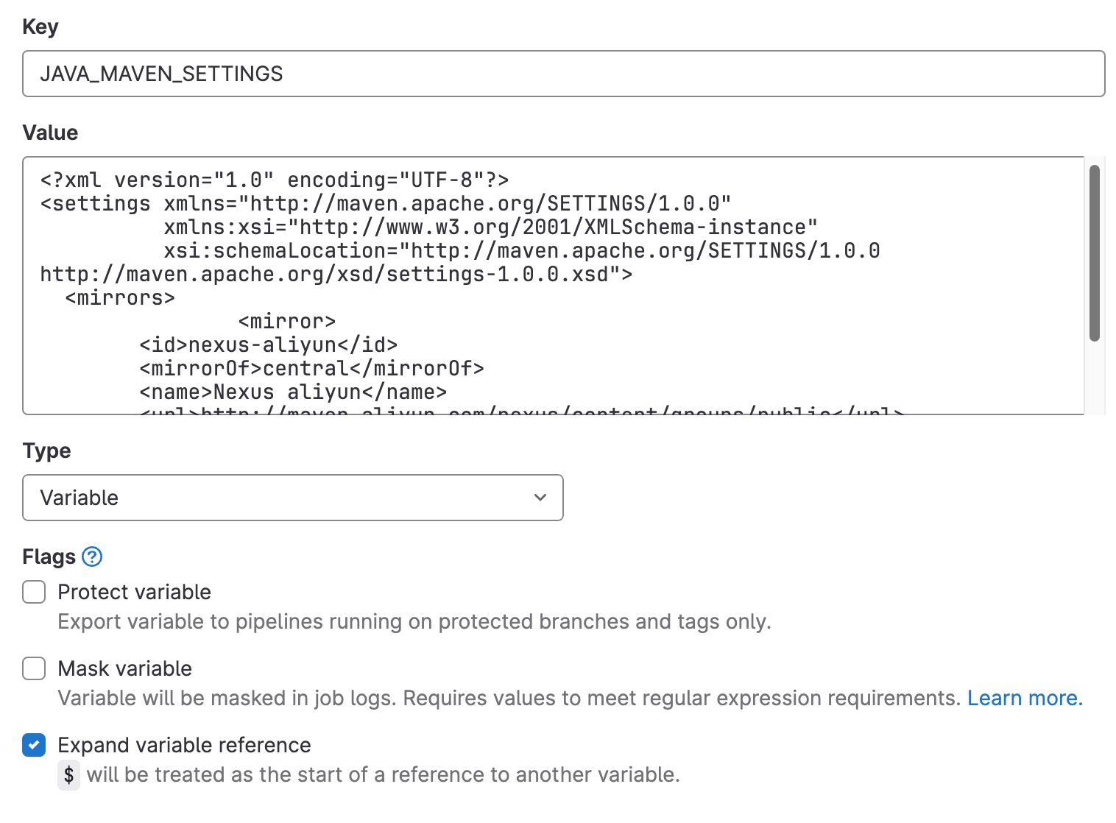This screenshot has width=1116, height=823.
Task: Open the Learn more link
Action: (1024, 698)
